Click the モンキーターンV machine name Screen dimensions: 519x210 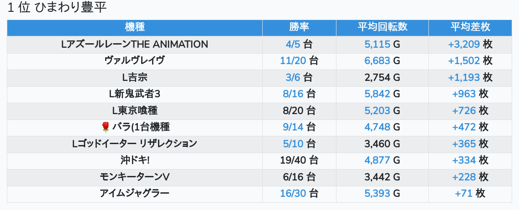135,177
